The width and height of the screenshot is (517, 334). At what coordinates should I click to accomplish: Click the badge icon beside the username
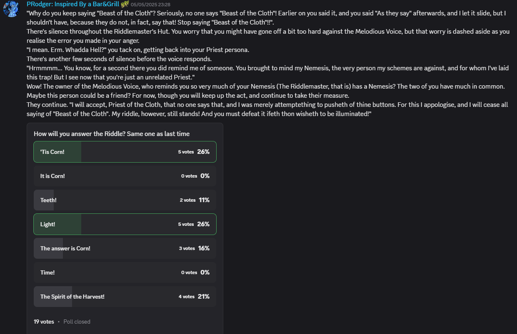(x=125, y=5)
